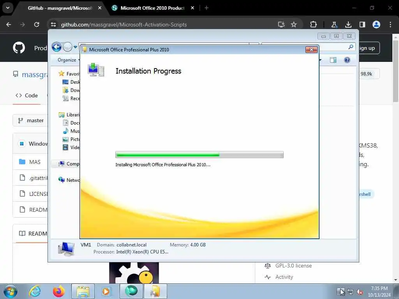399x299 pixels.
Task: Click the 98.9k star count badge
Action: [x=366, y=74]
